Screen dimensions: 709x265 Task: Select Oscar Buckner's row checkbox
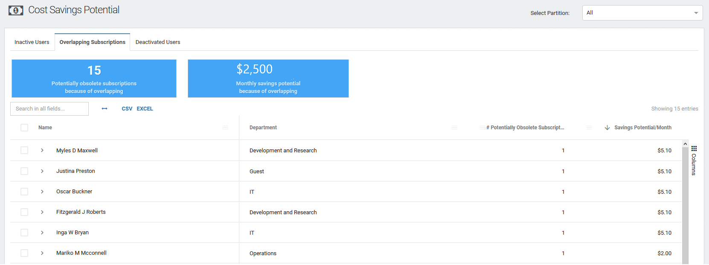click(24, 192)
